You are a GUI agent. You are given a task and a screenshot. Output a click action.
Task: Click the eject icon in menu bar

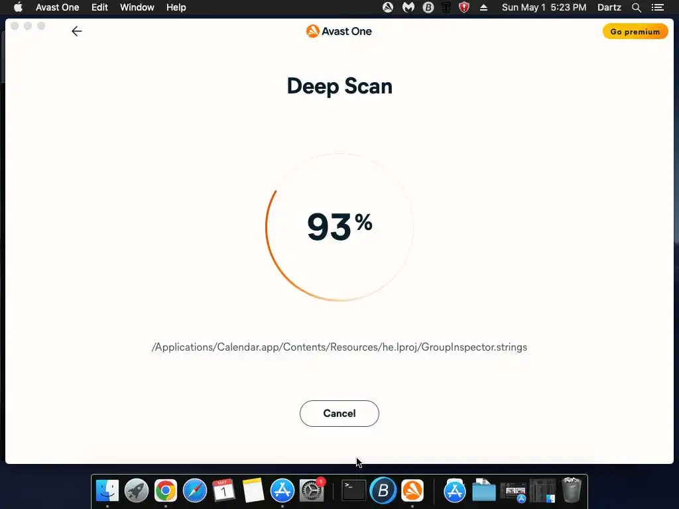pos(483,7)
